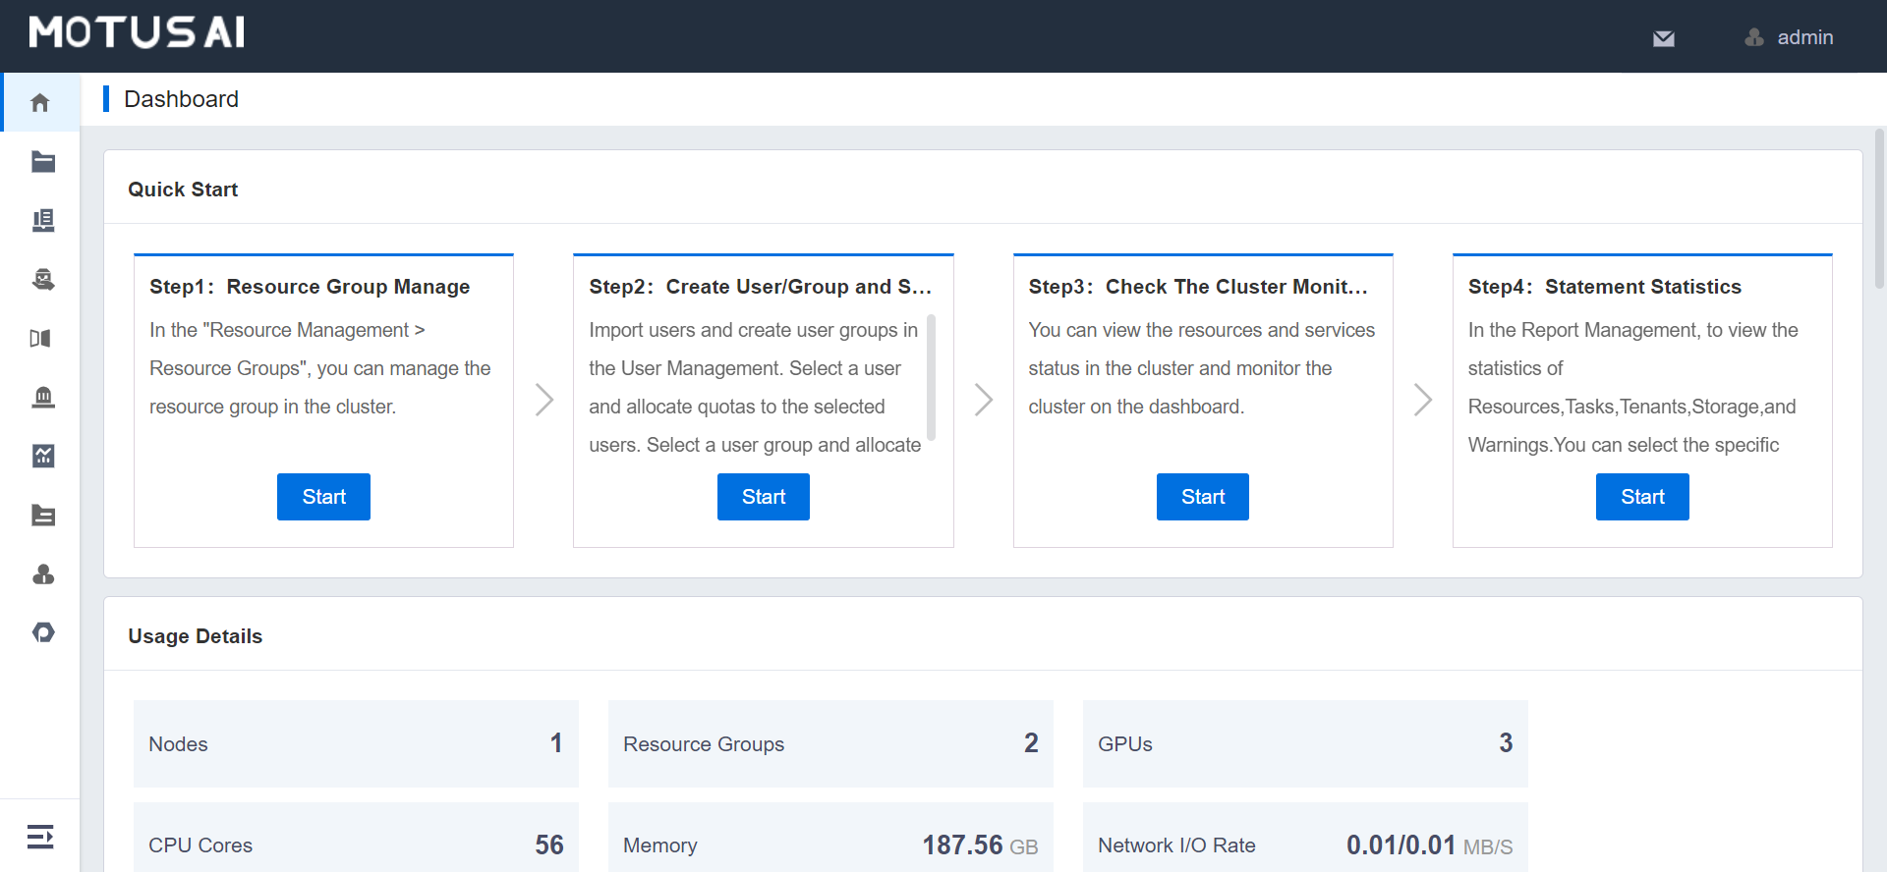Image resolution: width=1887 pixels, height=872 pixels.
Task: Click the user management sidebar icon
Action: coord(42,574)
